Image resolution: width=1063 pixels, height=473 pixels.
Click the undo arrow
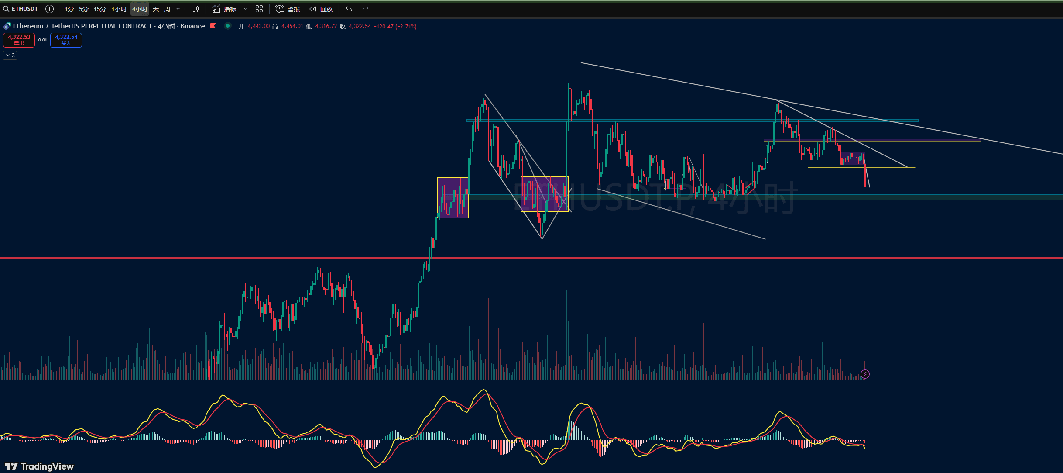[x=349, y=9]
